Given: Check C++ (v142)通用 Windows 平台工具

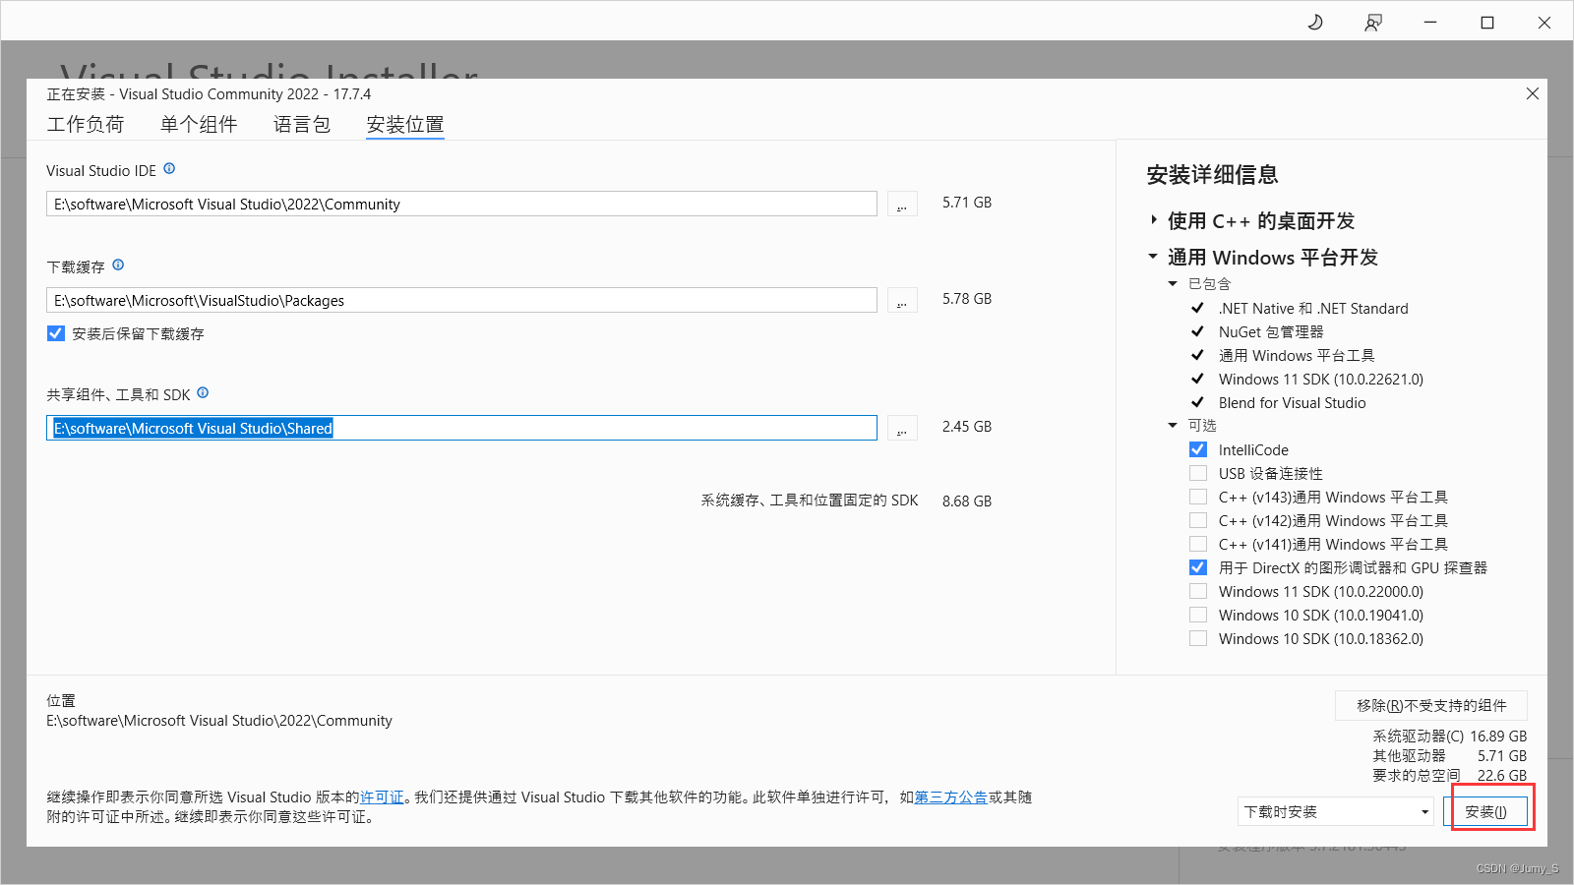Looking at the screenshot, I should tap(1198, 520).
